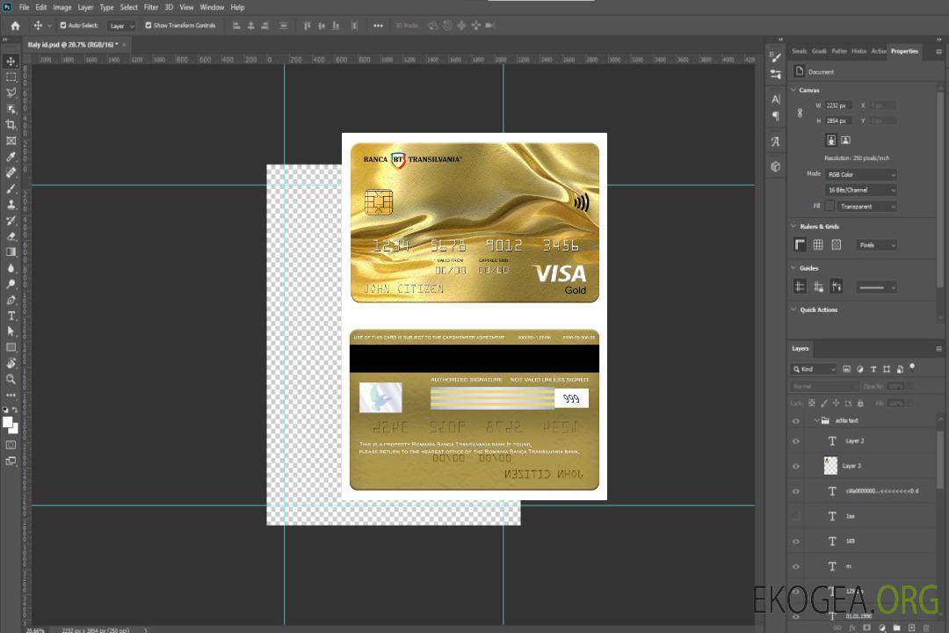Set canvas to portrait orientation

[831, 141]
